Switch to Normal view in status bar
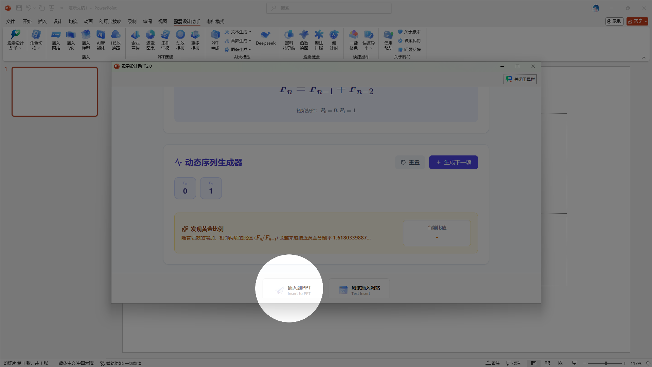 tap(534, 363)
